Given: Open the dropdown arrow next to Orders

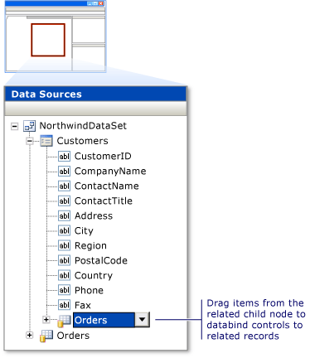Looking at the screenshot, I should tap(142, 320).
